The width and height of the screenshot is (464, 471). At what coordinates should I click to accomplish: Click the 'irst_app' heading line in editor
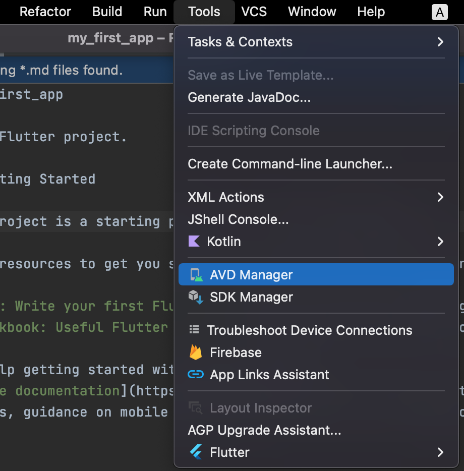31,95
